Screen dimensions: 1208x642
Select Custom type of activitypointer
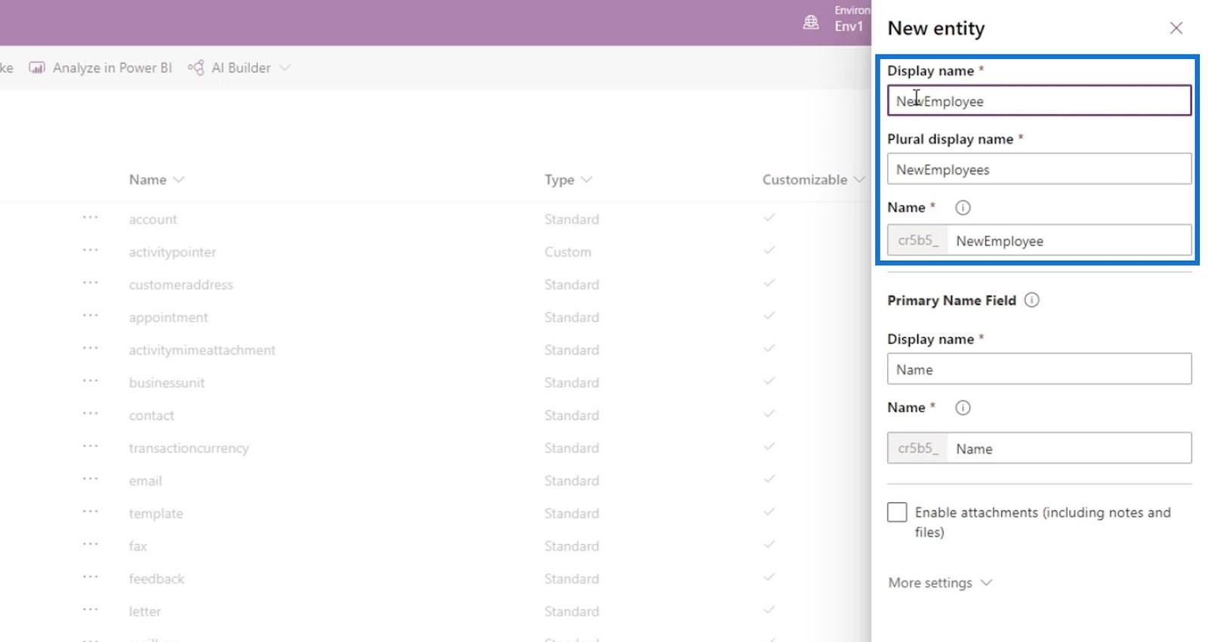tap(568, 252)
